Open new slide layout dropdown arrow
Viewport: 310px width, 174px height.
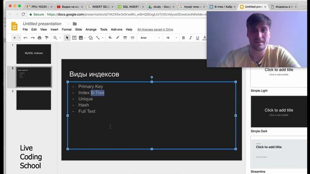click(x=19, y=38)
